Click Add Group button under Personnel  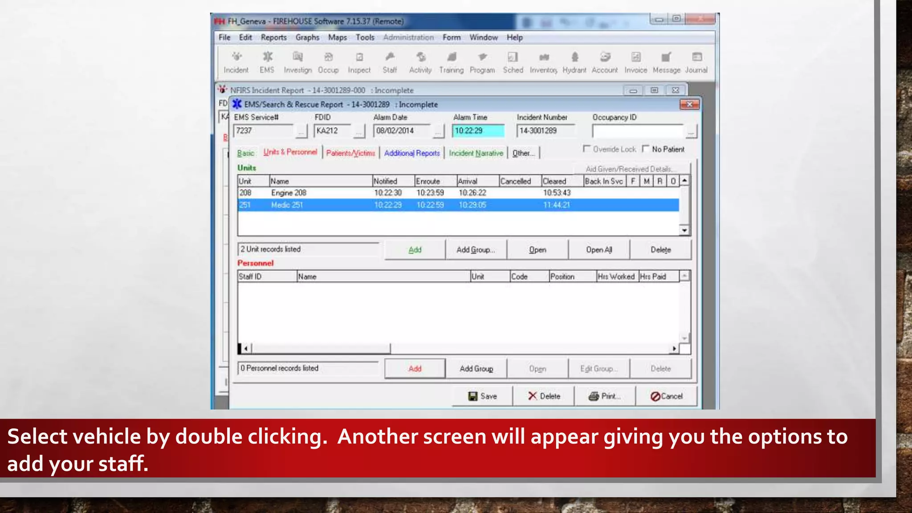click(476, 369)
